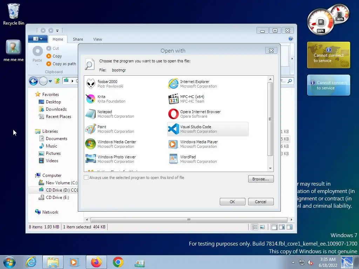This screenshot has width=359, height=269.
Task: Close the Open with dialog via X
Action: [x=271, y=50]
